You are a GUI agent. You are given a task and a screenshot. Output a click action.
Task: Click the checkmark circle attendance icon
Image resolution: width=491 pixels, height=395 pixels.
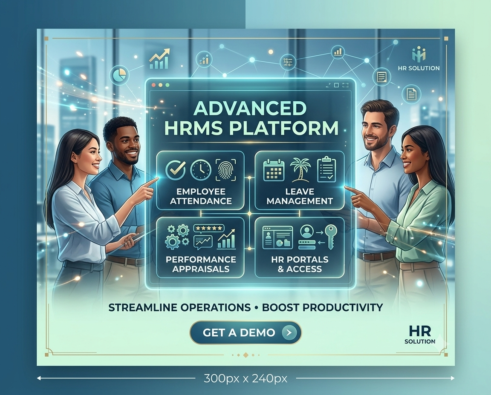pos(175,170)
